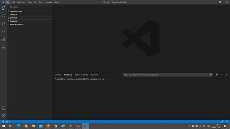Click the ENG language indicator in tray
230x129 pixels.
click(x=208, y=126)
